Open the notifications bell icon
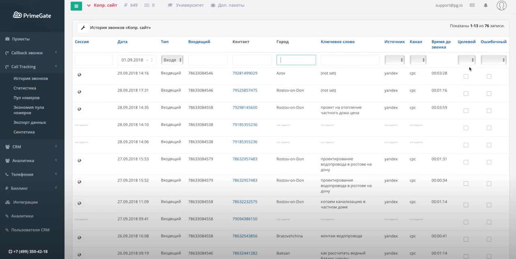 click(x=486, y=5)
